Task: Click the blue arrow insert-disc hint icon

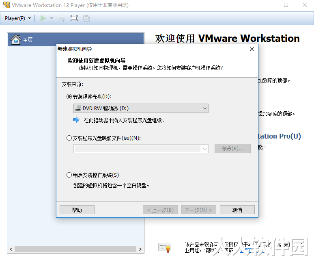Action: click(76, 120)
